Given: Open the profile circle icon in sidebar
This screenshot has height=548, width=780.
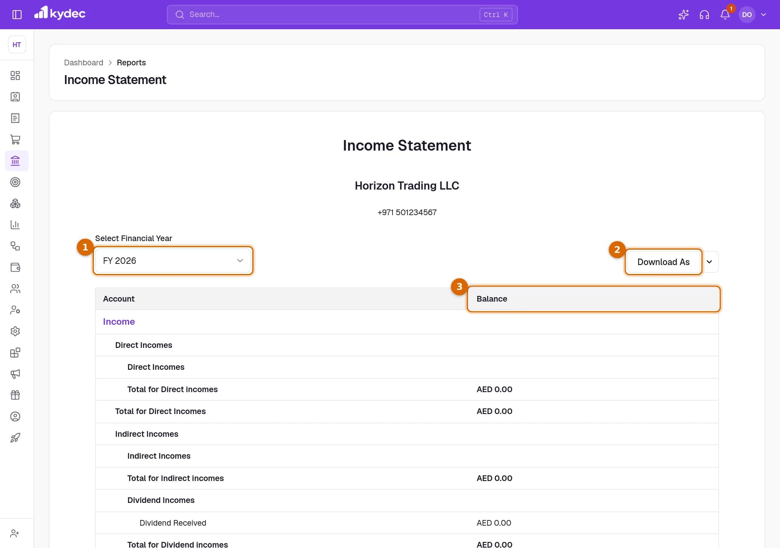Looking at the screenshot, I should [15, 416].
